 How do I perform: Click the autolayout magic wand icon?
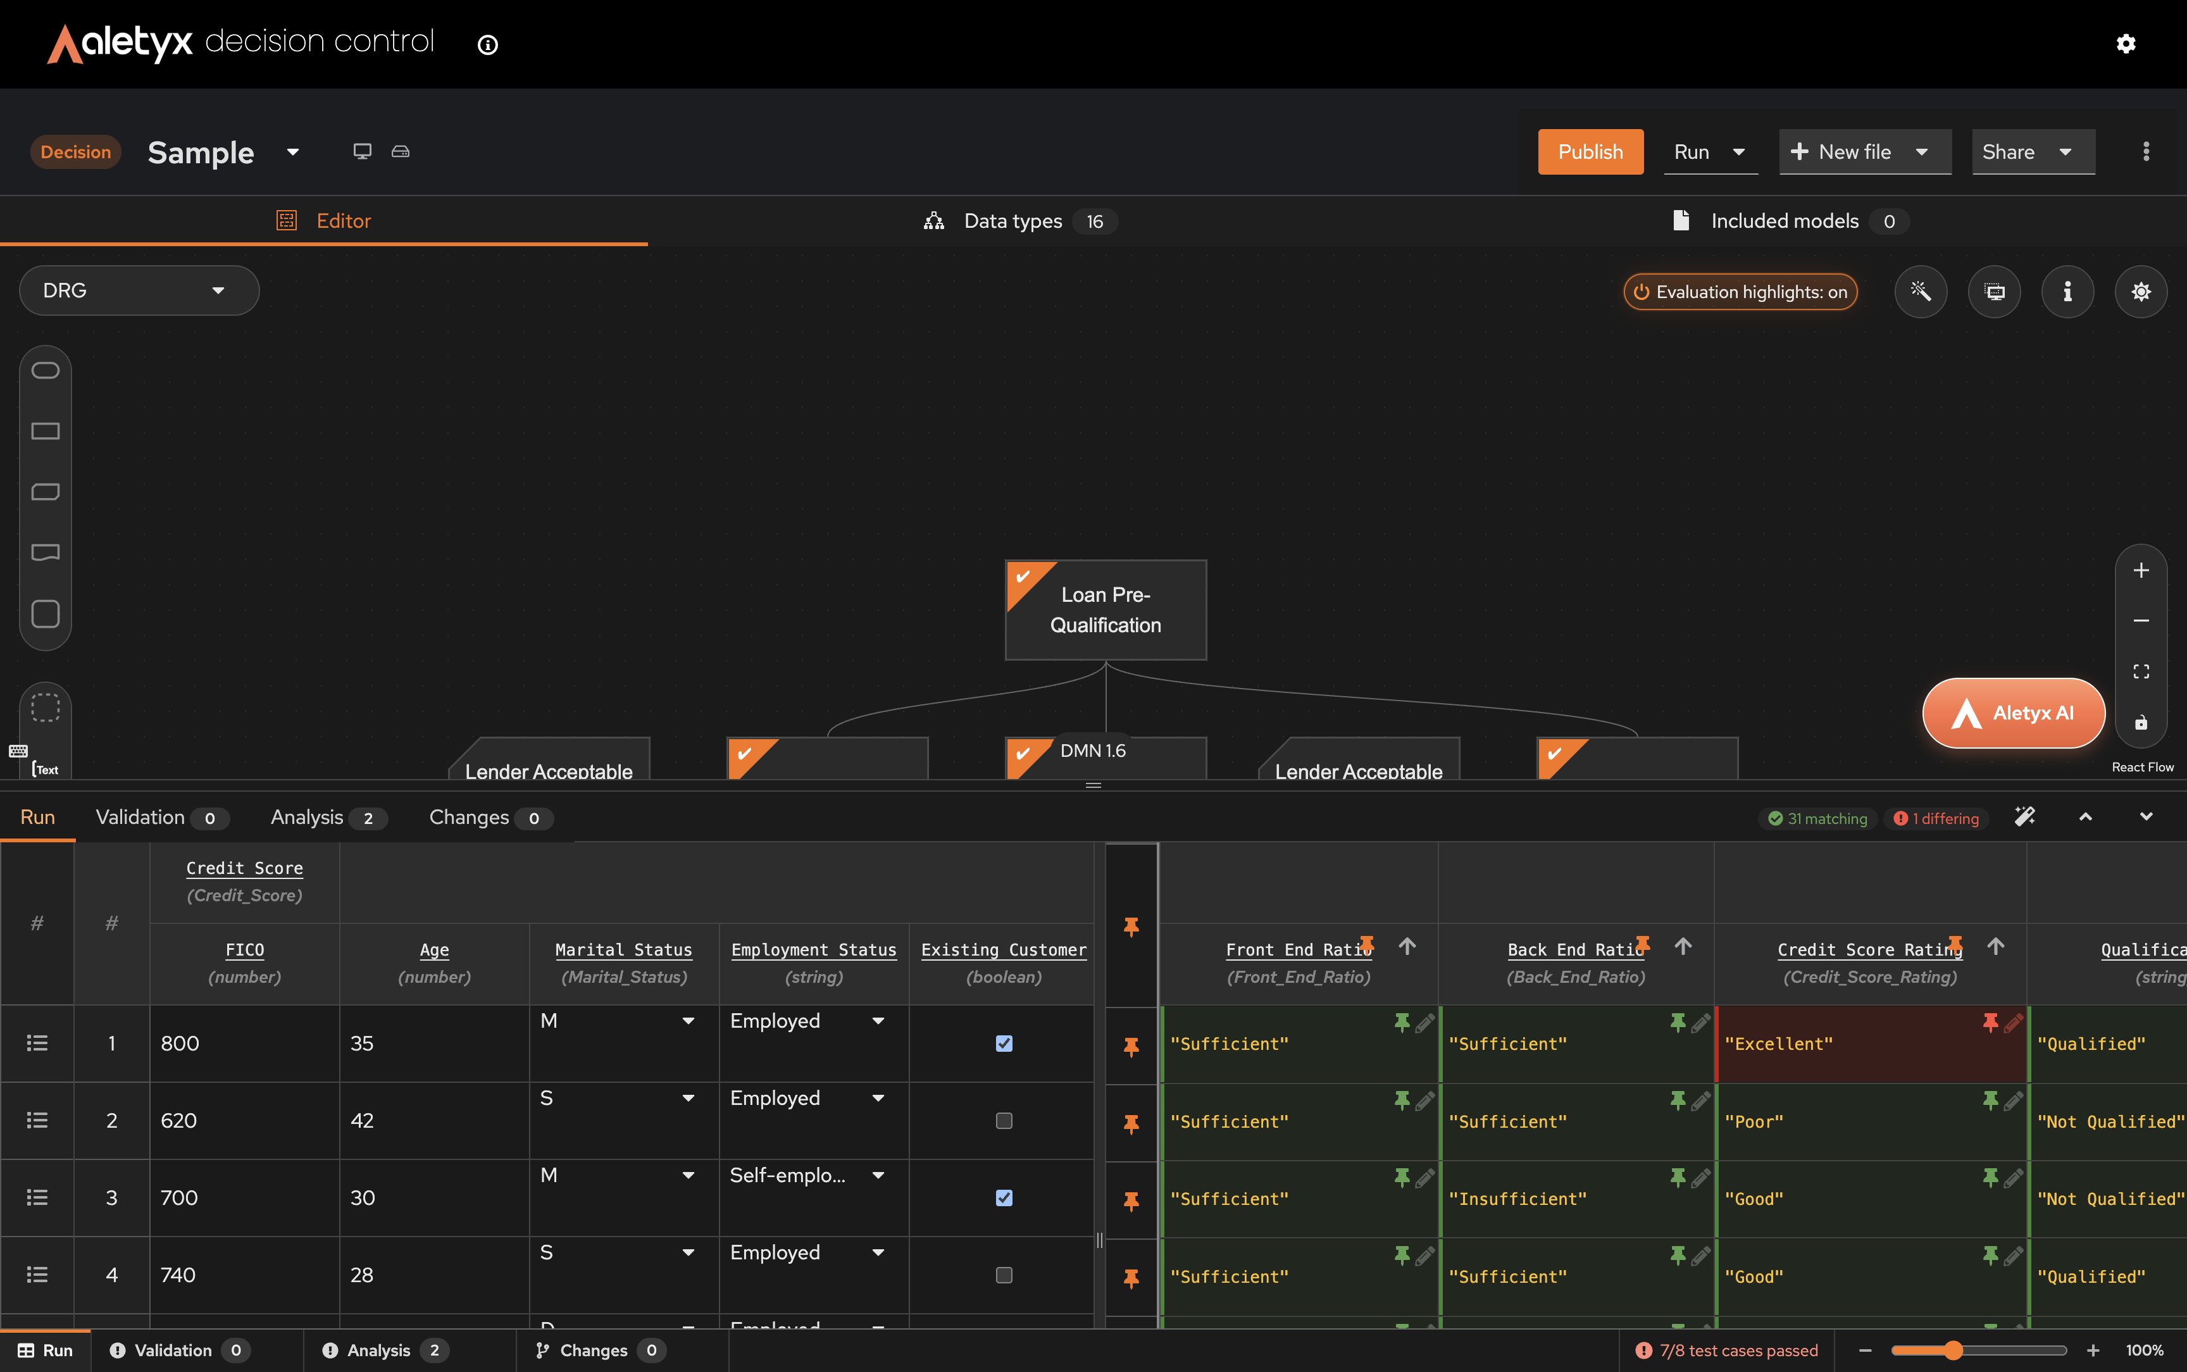(1921, 291)
